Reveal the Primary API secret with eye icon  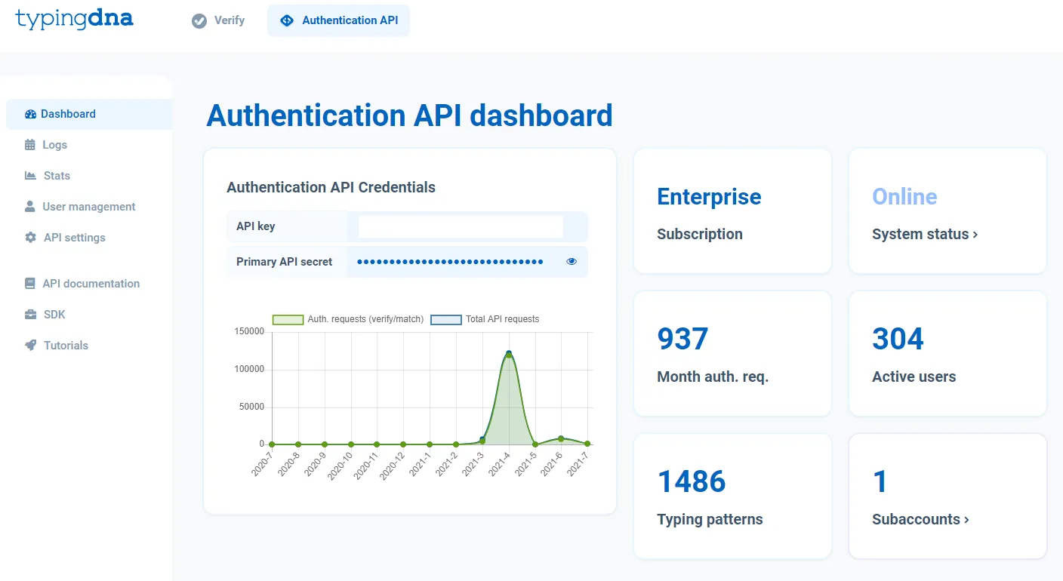coord(572,262)
